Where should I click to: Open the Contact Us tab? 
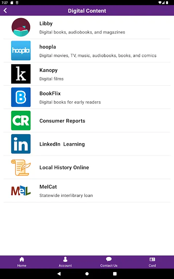109,262
